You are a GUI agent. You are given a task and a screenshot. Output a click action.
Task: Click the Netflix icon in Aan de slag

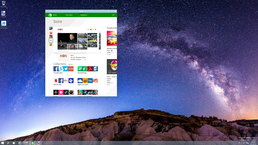point(56,81)
